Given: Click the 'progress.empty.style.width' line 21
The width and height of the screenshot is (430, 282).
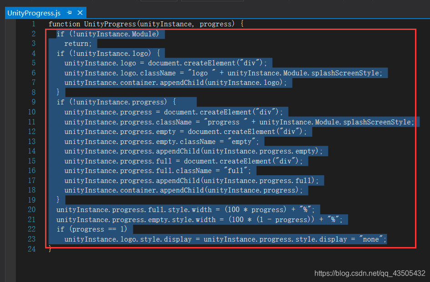Looking at the screenshot, I should [x=199, y=220].
